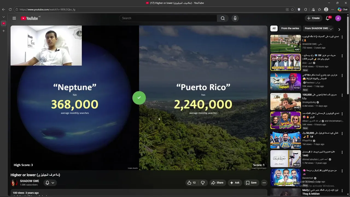The image size is (350, 197).
Task: Click the browser address bar URL
Action: tap(47, 10)
